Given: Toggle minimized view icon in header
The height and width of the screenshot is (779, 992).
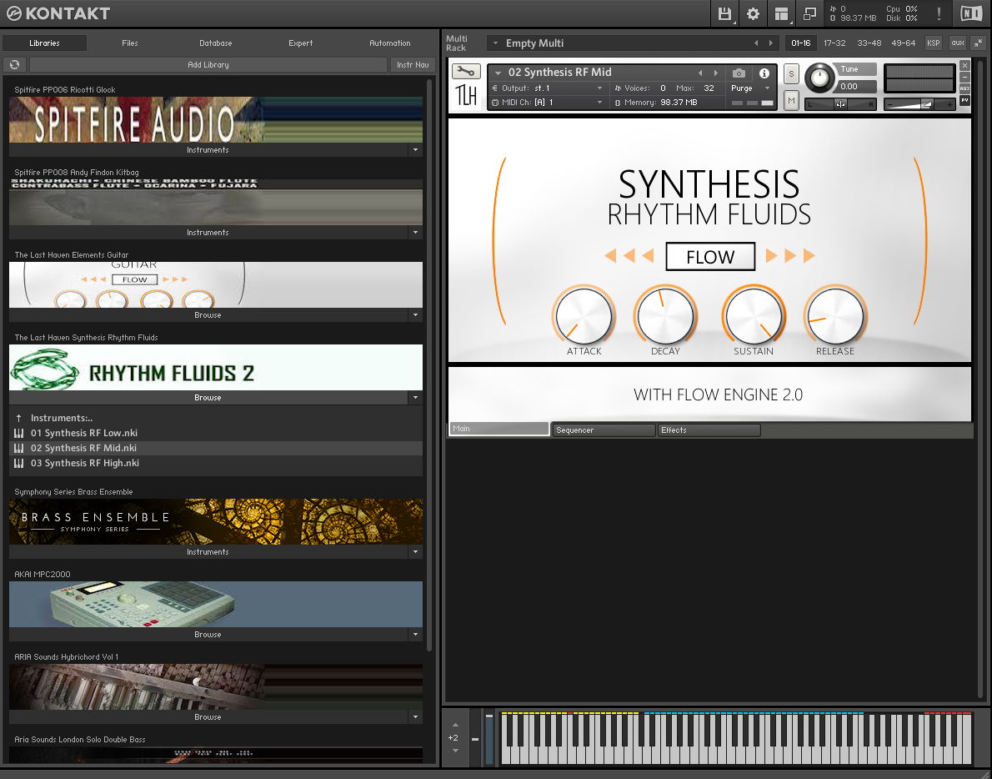Looking at the screenshot, I should (x=809, y=13).
